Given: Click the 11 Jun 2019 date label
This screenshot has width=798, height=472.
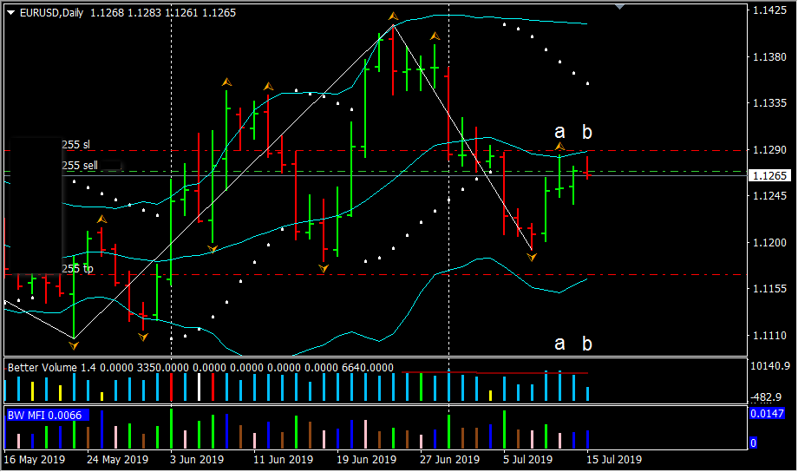Looking at the screenshot, I should pyautogui.click(x=284, y=459).
